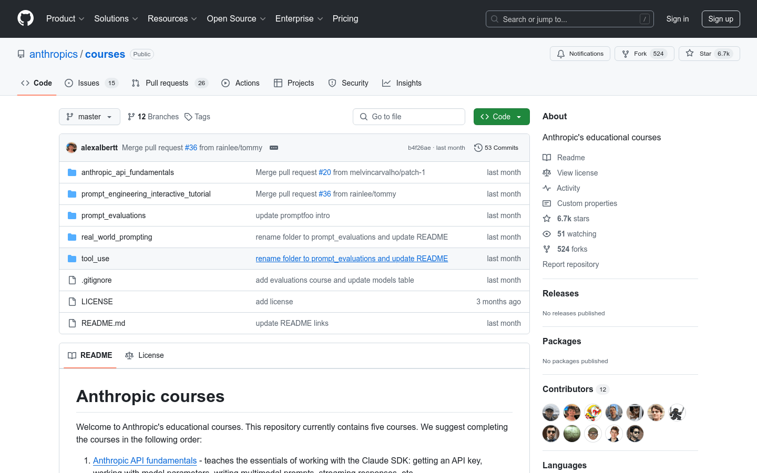The width and height of the screenshot is (757, 473).
Task: Open the Issues tab
Action: tap(91, 83)
